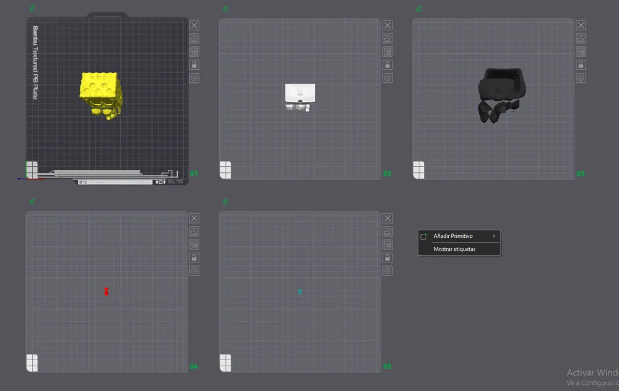
Task: Auto-orient objects on plate 04
Action: click(194, 232)
